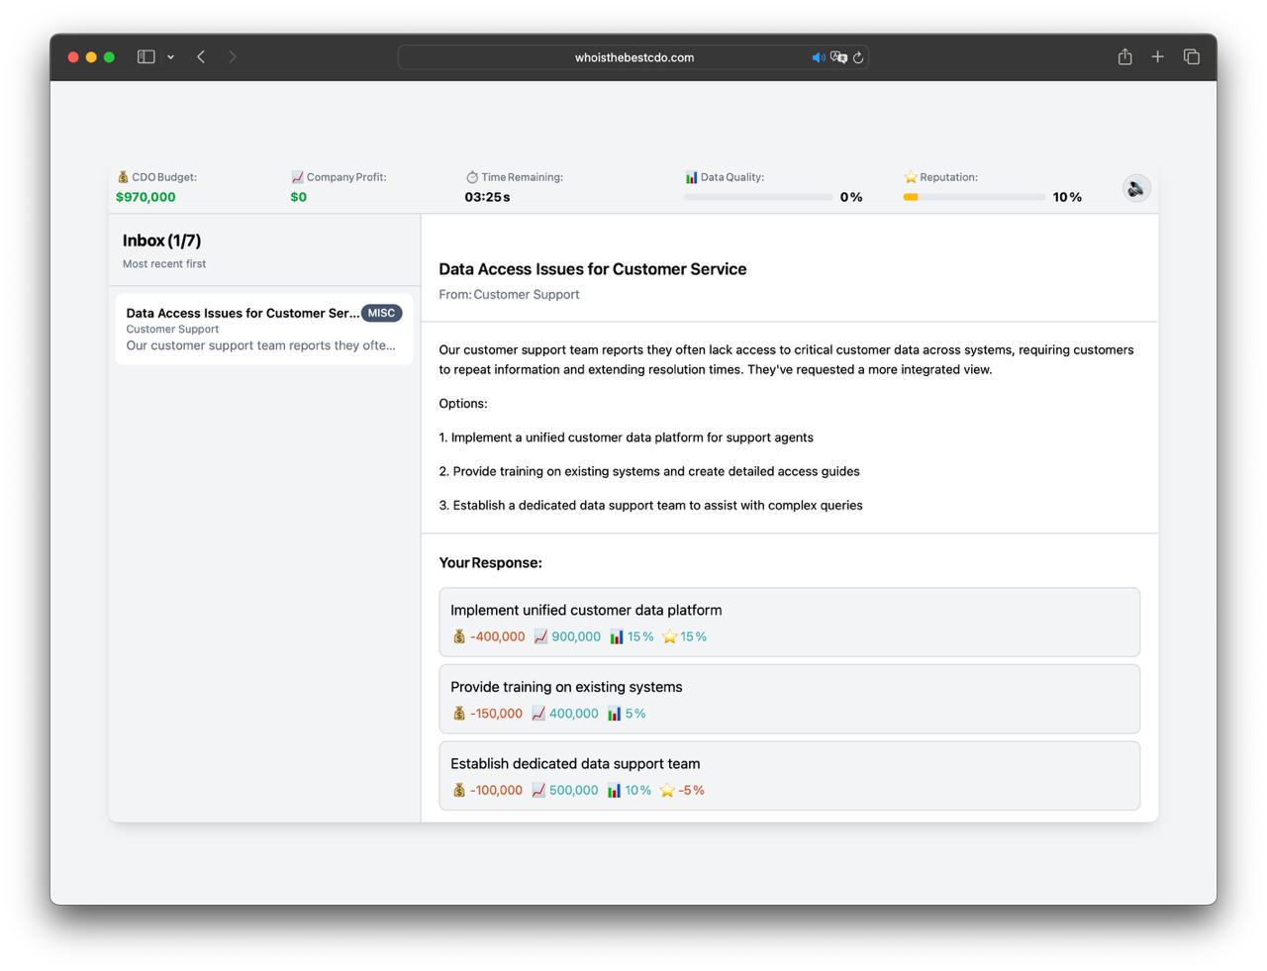The width and height of the screenshot is (1267, 971).
Task: Click the Company Profit chart icon
Action: pyautogui.click(x=297, y=177)
